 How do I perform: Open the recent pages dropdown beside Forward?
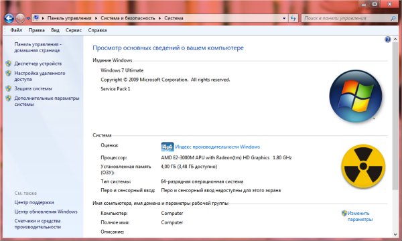pyautogui.click(x=28, y=19)
